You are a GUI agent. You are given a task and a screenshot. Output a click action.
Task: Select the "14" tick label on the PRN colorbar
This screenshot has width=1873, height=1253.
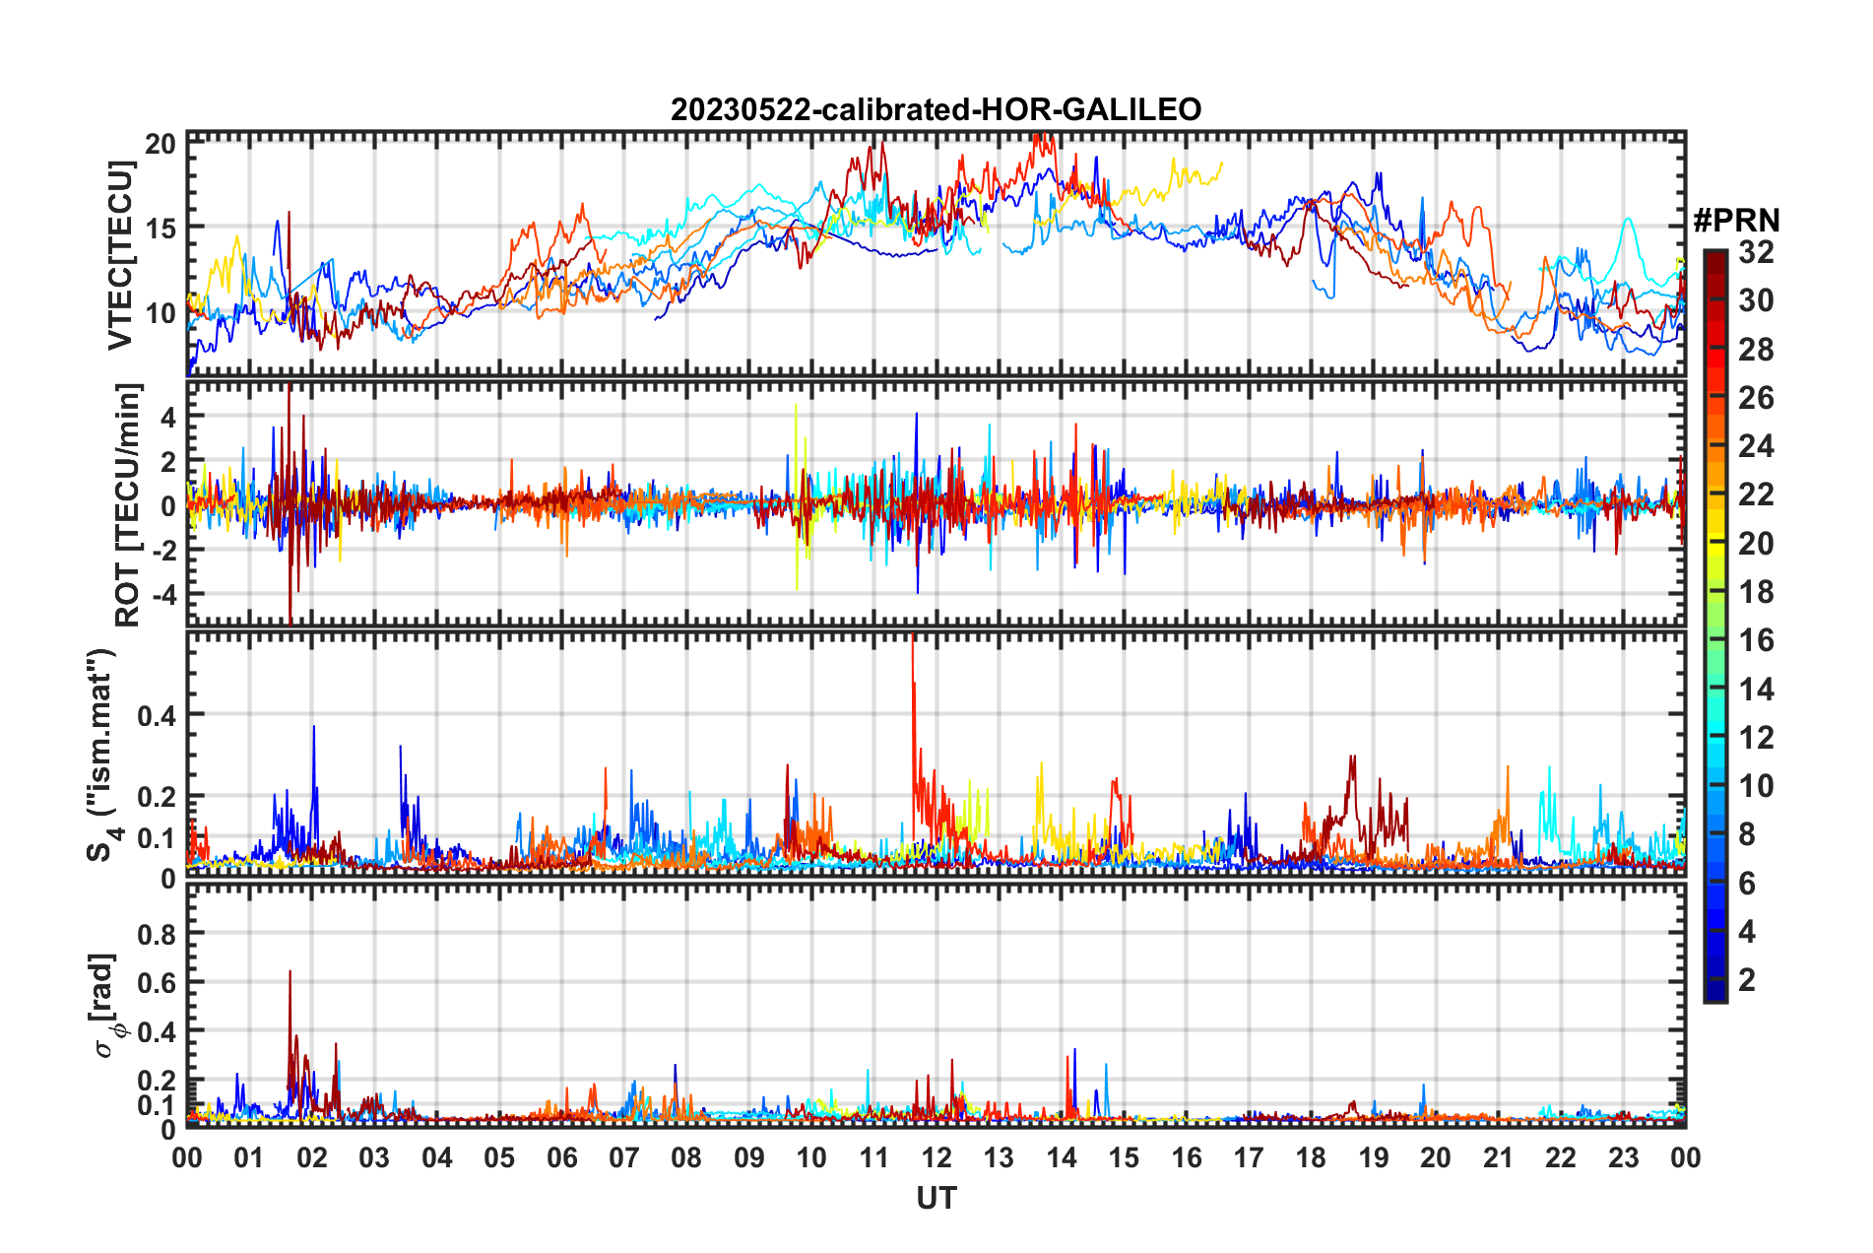(1756, 689)
